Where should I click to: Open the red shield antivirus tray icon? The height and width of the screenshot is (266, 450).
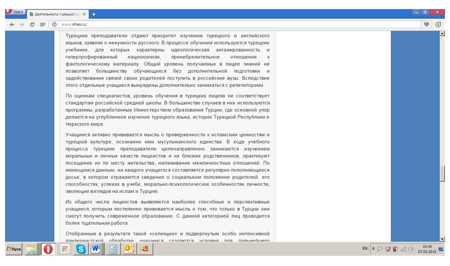(x=388, y=249)
